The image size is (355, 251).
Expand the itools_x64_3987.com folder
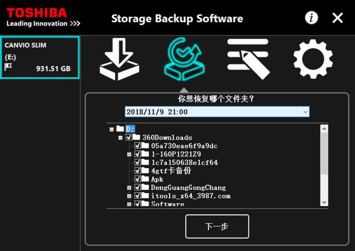tap(129, 196)
